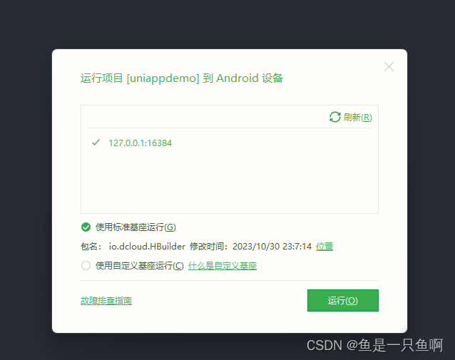Click the 使用自定义基座运行(C) label text
This screenshot has height=360, width=455.
coord(140,265)
